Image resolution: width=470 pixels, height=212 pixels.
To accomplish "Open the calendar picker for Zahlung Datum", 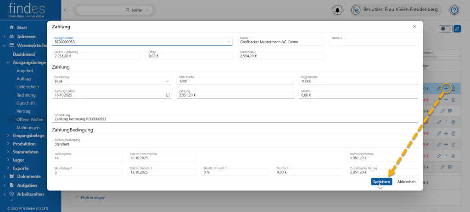I will point(168,95).
